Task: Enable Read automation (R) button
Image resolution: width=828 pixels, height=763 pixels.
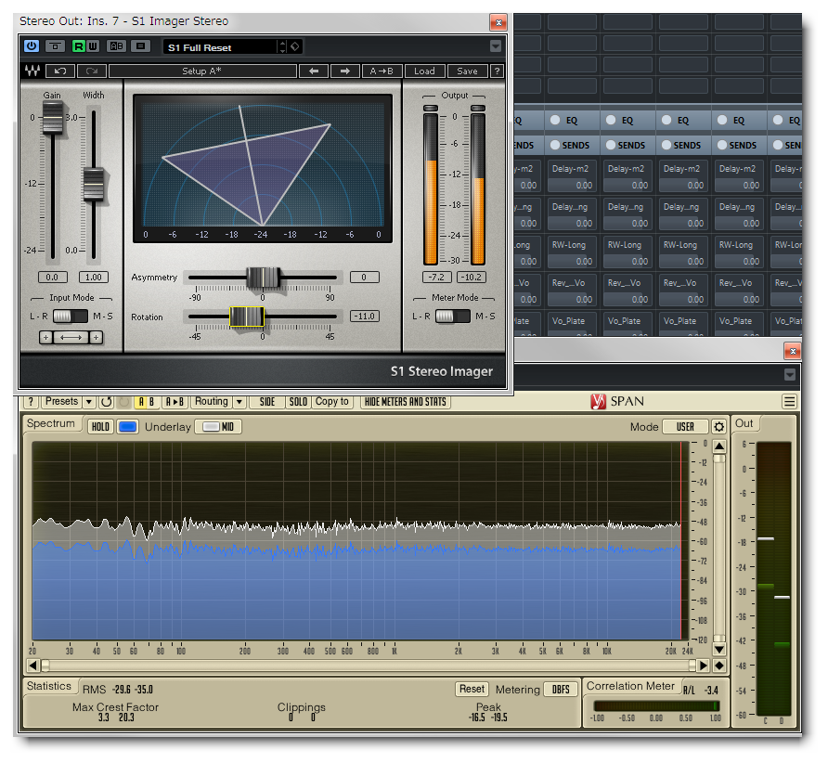Action: 78,46
